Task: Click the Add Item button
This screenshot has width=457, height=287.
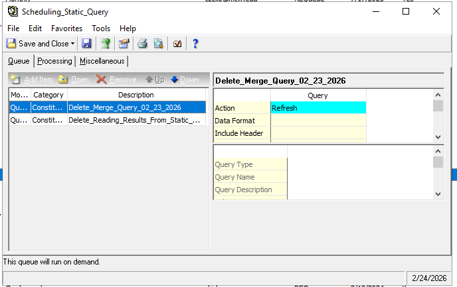Action: [x=31, y=80]
